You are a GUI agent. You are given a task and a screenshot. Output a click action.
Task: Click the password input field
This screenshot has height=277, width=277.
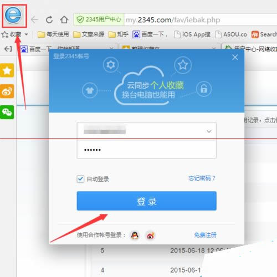click(x=147, y=149)
